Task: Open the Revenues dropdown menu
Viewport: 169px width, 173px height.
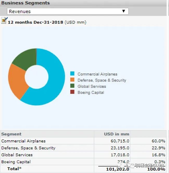Action: (x=68, y=11)
